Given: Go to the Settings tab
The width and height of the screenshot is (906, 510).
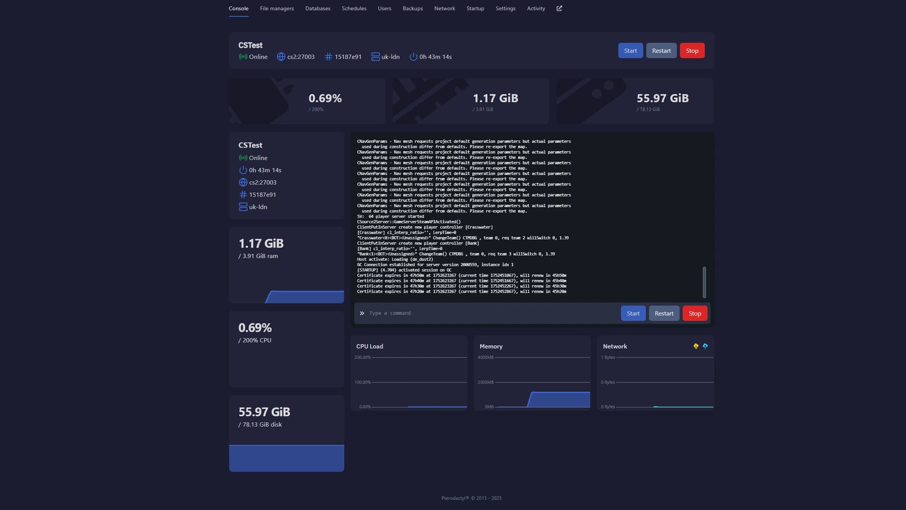Looking at the screenshot, I should coord(505,8).
